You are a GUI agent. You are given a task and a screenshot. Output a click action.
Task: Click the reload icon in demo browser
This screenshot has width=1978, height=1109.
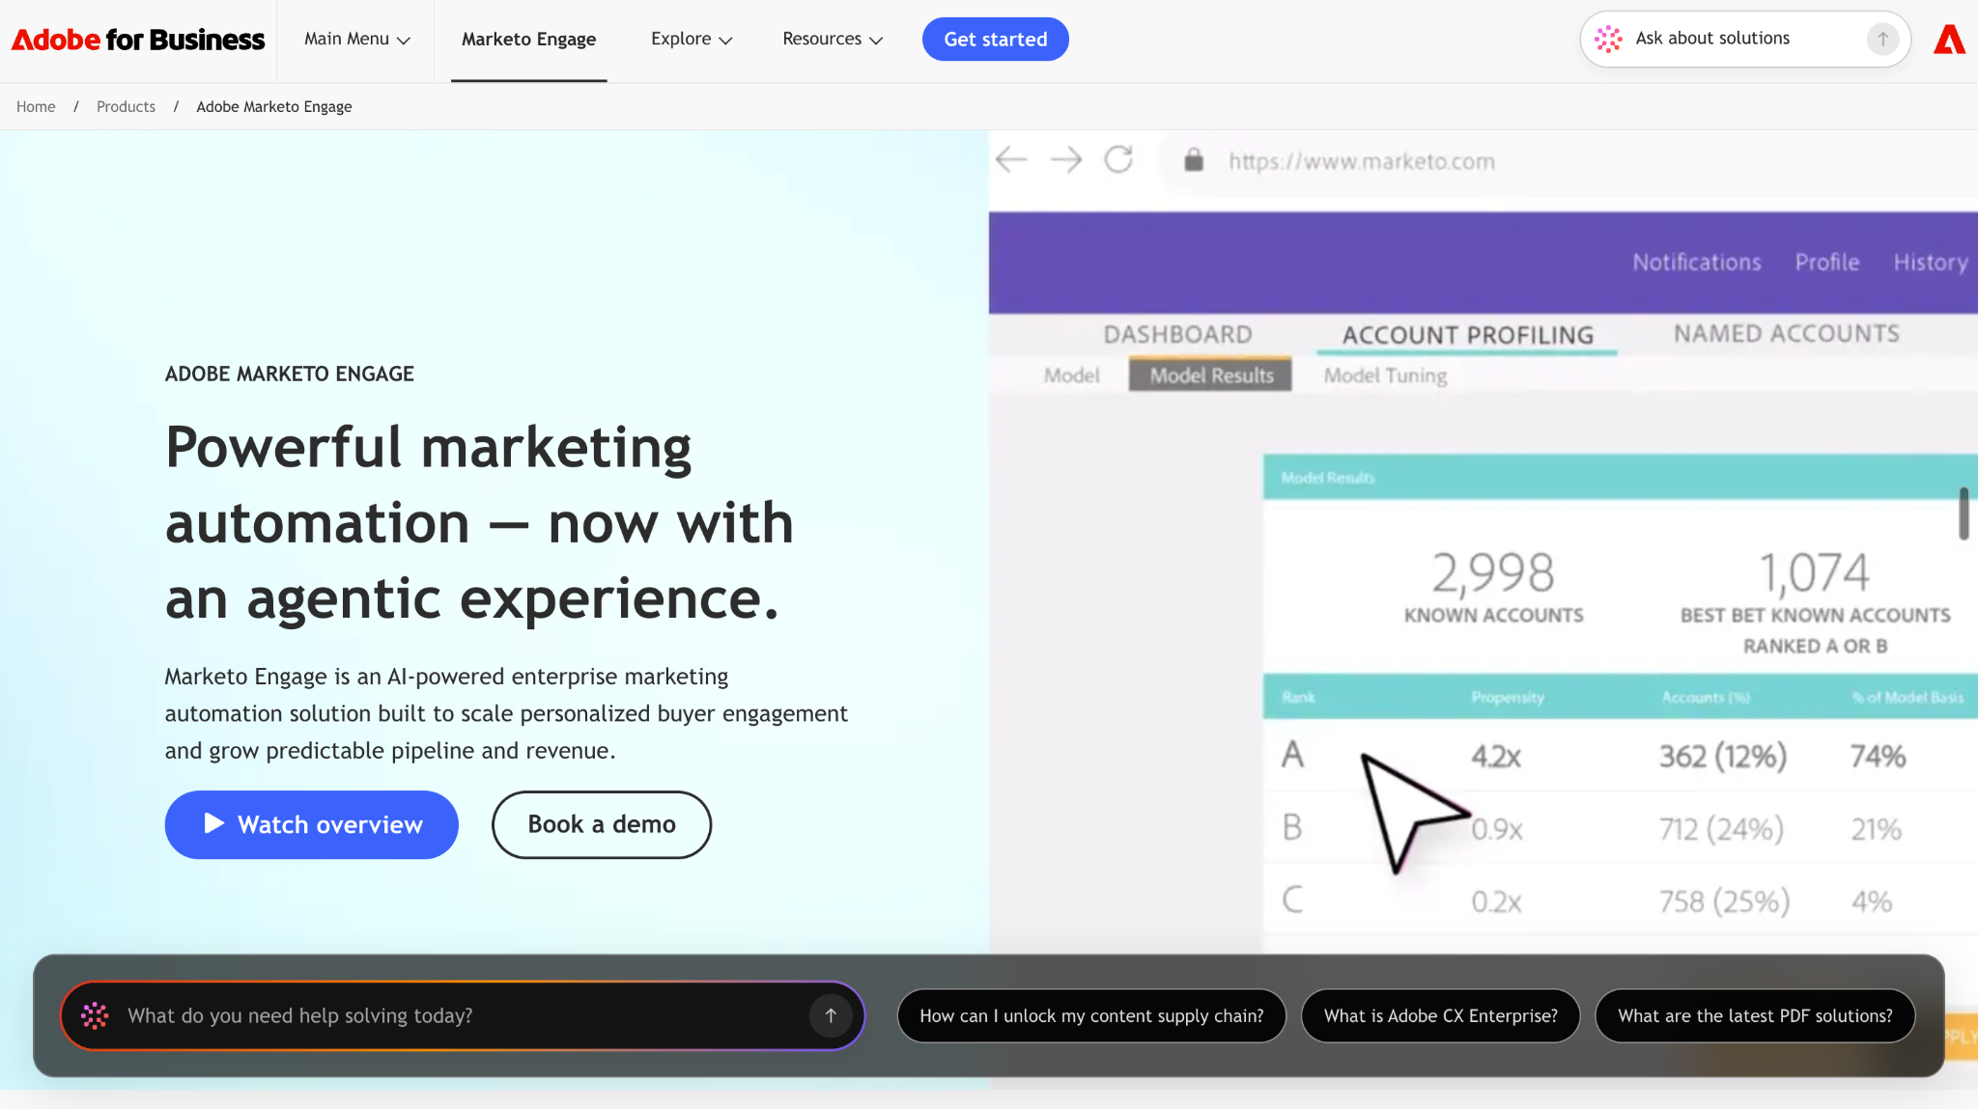(x=1118, y=159)
